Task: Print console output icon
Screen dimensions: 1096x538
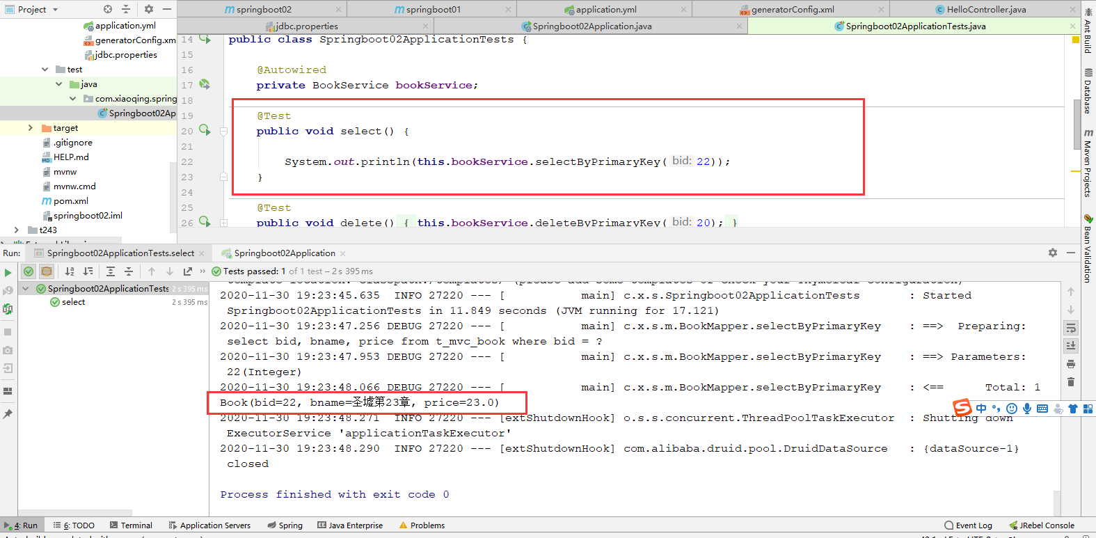Action: [1071, 364]
